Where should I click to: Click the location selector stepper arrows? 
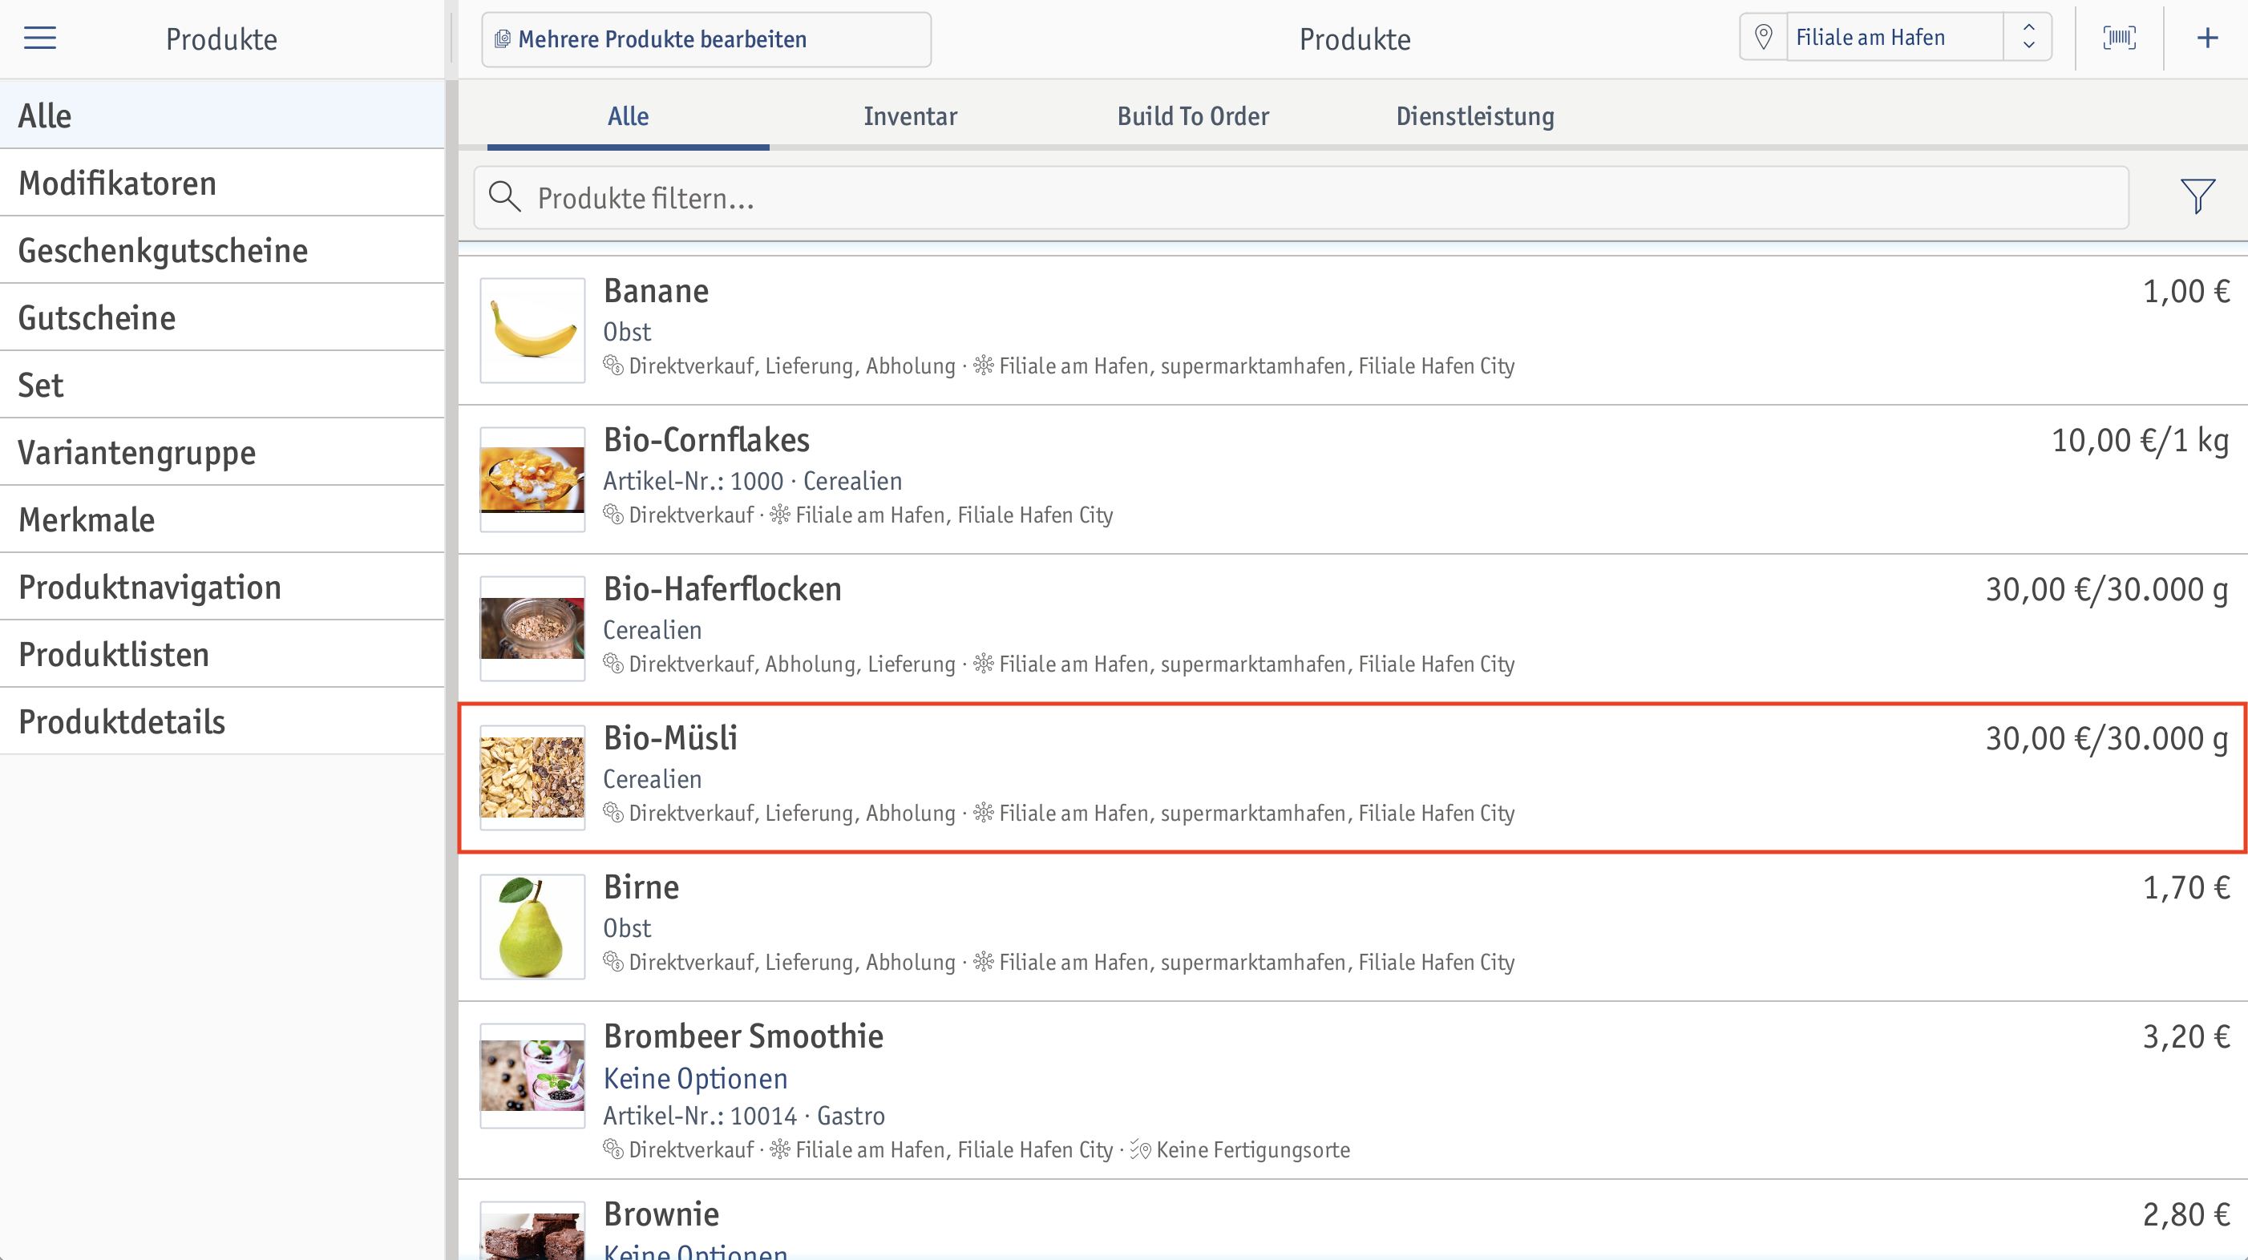(x=2029, y=37)
